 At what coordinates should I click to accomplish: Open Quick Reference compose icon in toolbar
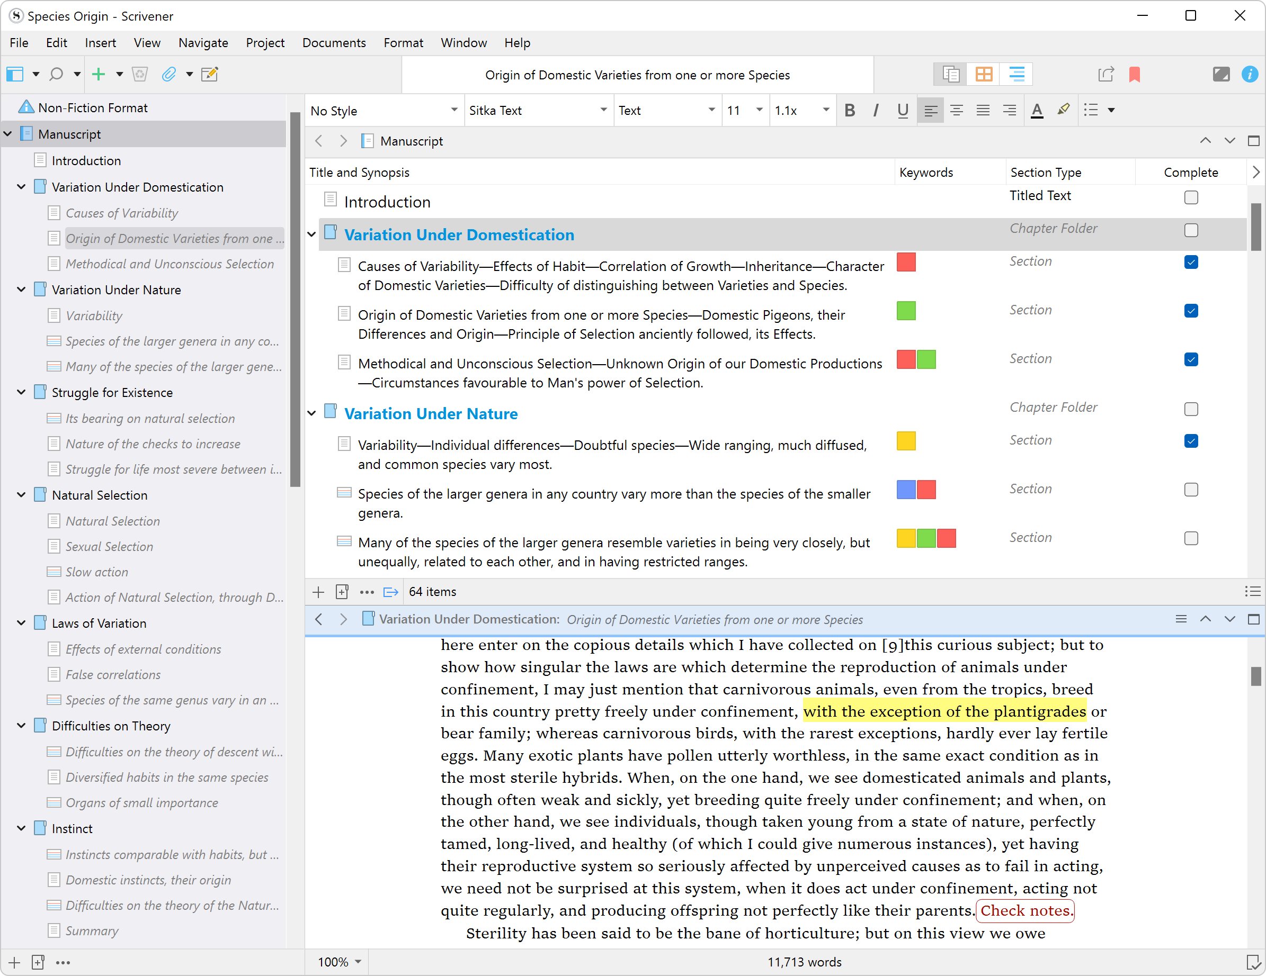pyautogui.click(x=209, y=74)
